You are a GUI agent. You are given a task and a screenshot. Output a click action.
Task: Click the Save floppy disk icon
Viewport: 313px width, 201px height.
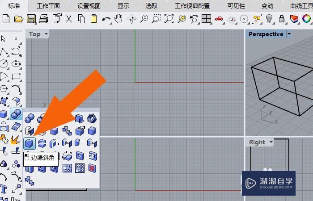tap(31, 19)
